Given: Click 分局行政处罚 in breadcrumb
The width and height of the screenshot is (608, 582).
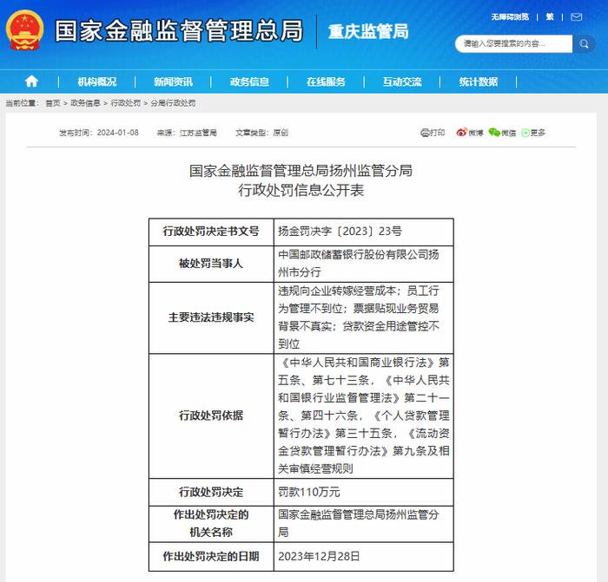Looking at the screenshot, I should click(x=173, y=103).
